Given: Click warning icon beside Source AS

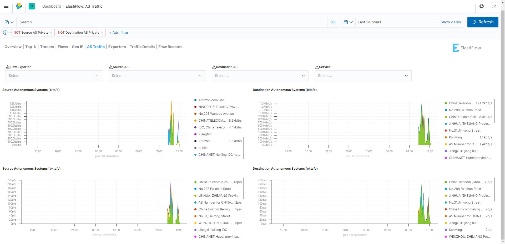Looking at the screenshot, I should [110, 67].
